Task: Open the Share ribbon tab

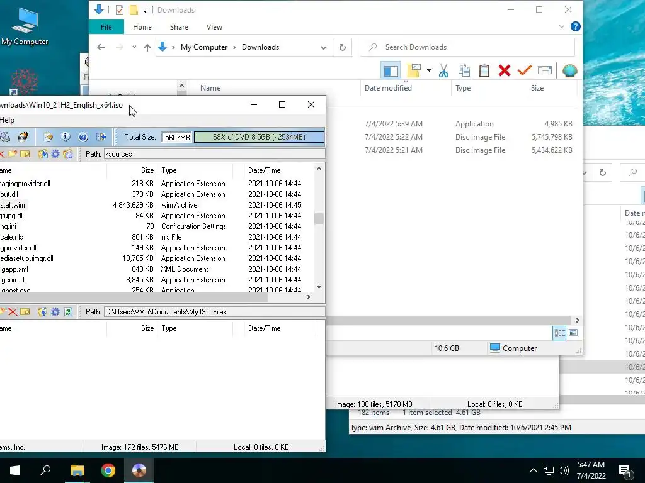Action: 180,27
